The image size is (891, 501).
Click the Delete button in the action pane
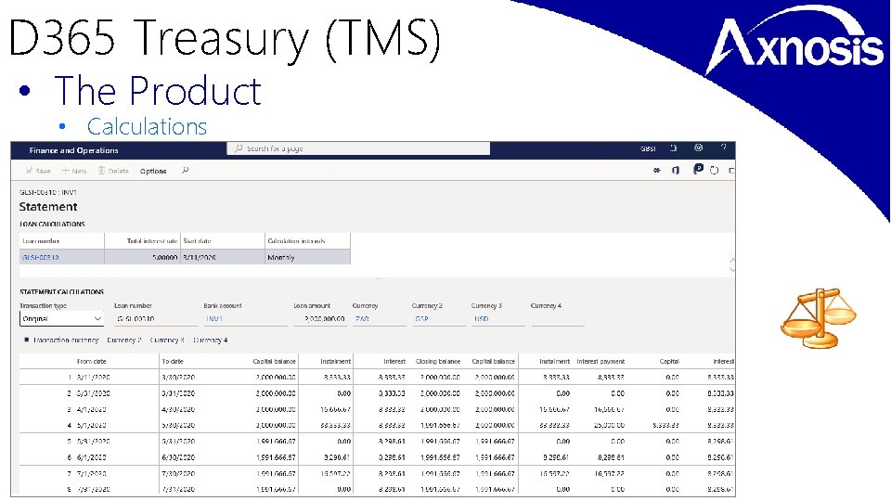(x=113, y=171)
